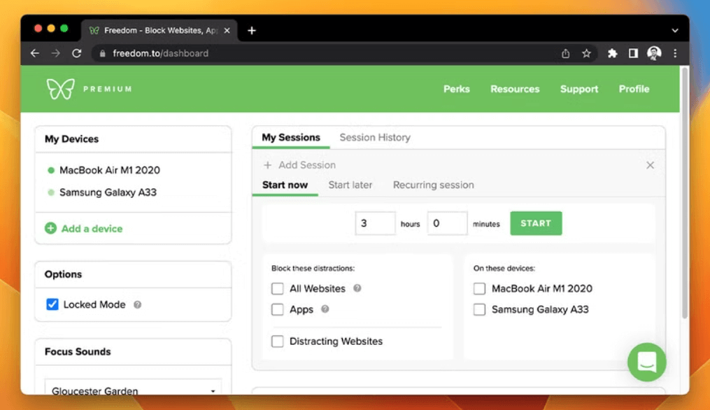Check the Distracting Websites checkbox
This screenshot has width=710, height=410.
coord(277,341)
